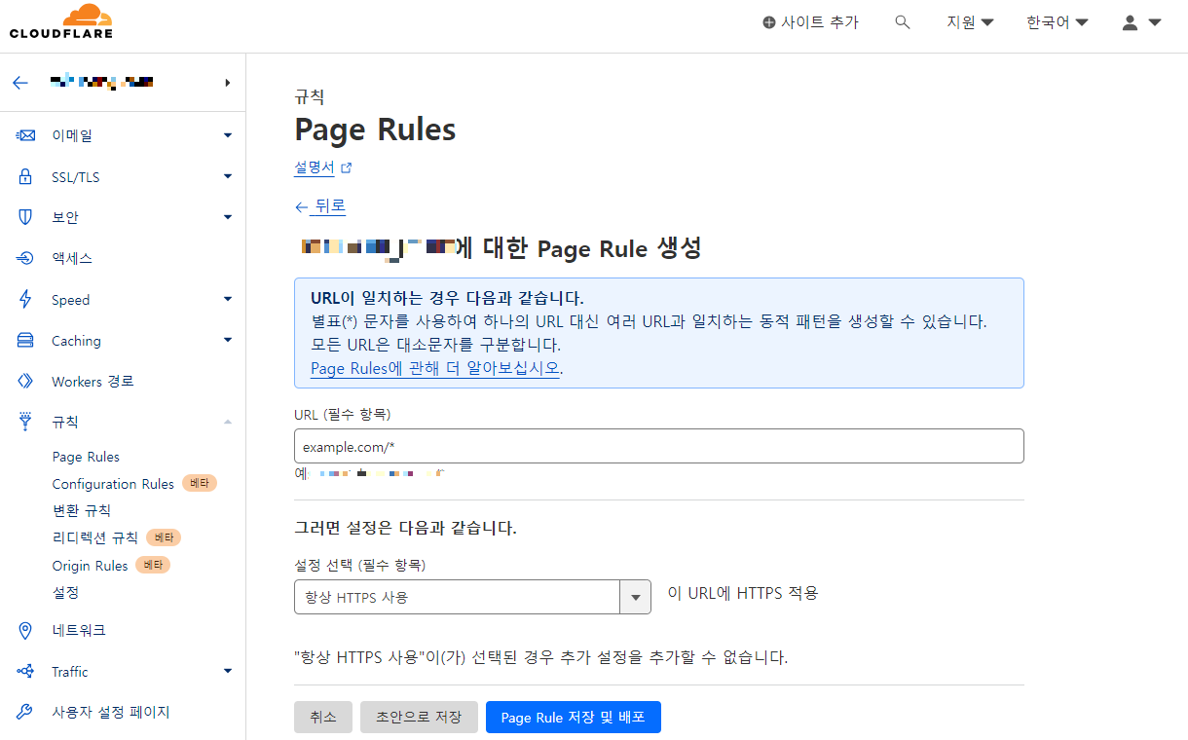Collapse the 규칙 section arrow
This screenshot has height=740, width=1188.
pyautogui.click(x=228, y=422)
